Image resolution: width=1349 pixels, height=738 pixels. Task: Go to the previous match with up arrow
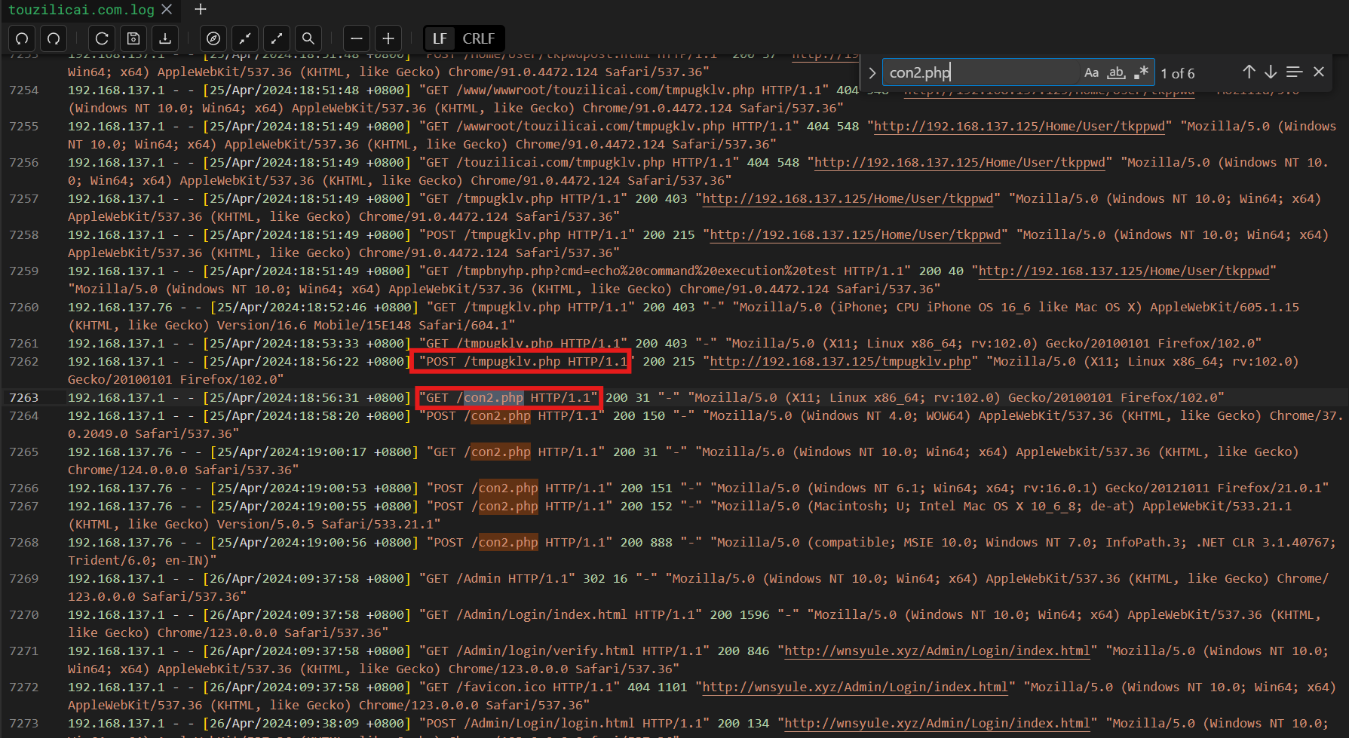click(x=1249, y=72)
